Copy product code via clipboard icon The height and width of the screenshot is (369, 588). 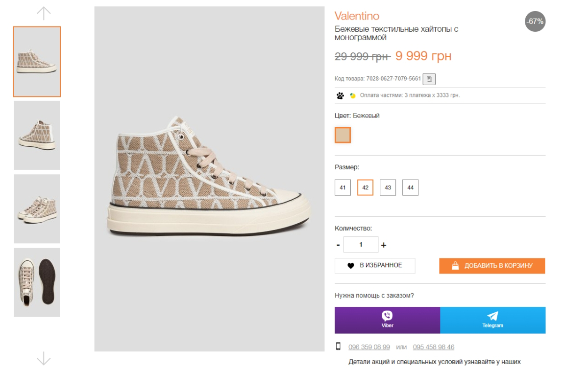[429, 79]
